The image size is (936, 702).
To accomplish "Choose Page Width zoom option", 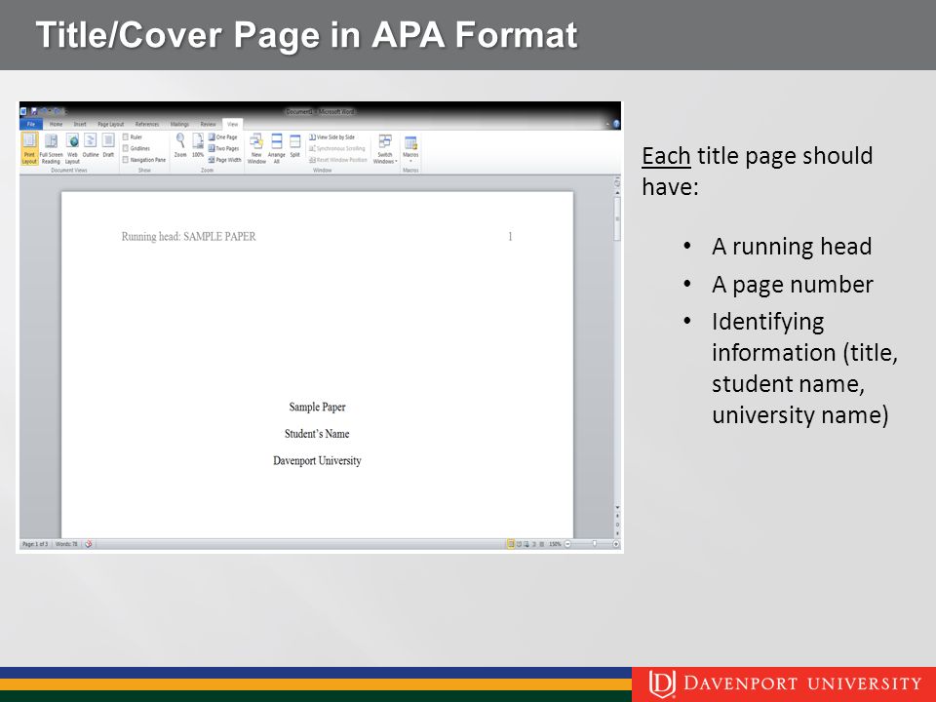I will [x=224, y=159].
